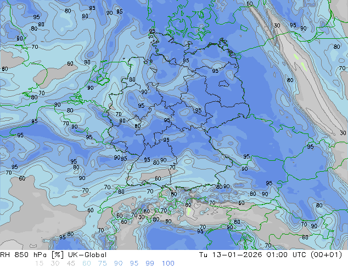
Task: Select the legend value 45
Action: pyautogui.click(x=71, y=264)
